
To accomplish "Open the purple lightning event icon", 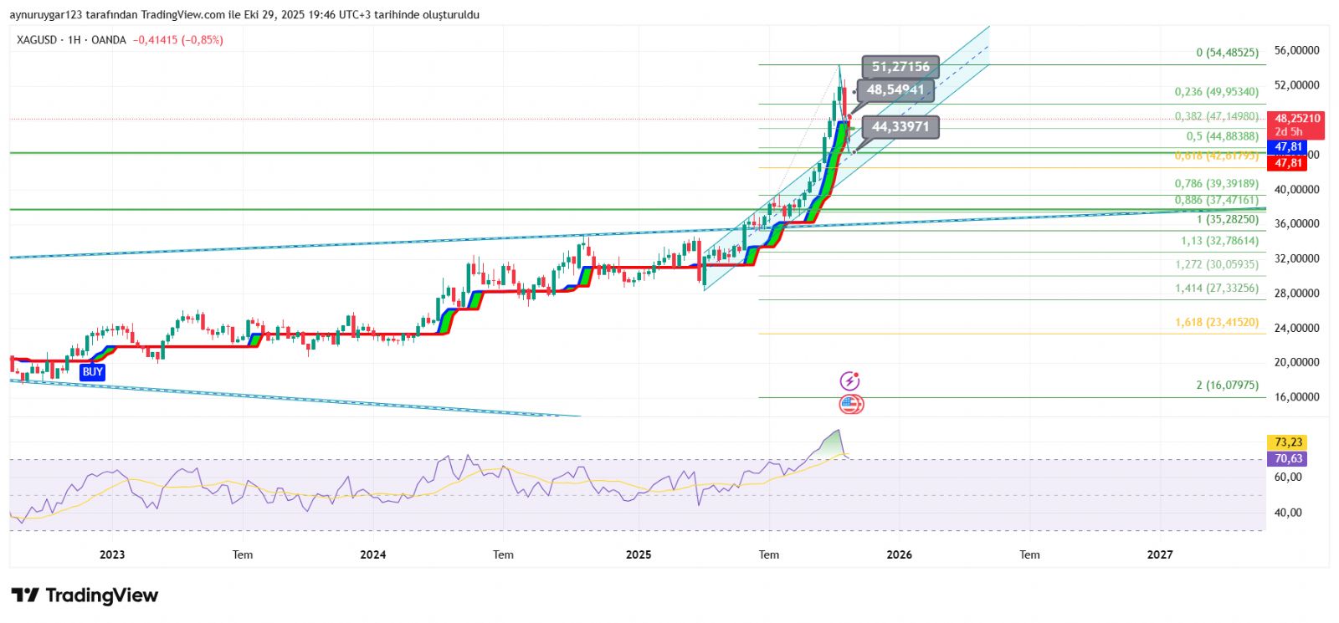I will click(x=849, y=381).
